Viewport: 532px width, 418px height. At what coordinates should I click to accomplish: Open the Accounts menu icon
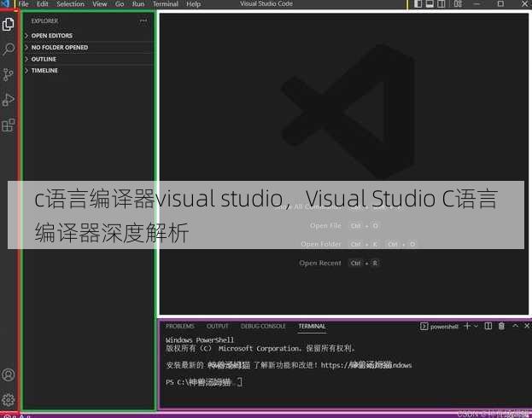tap(9, 375)
